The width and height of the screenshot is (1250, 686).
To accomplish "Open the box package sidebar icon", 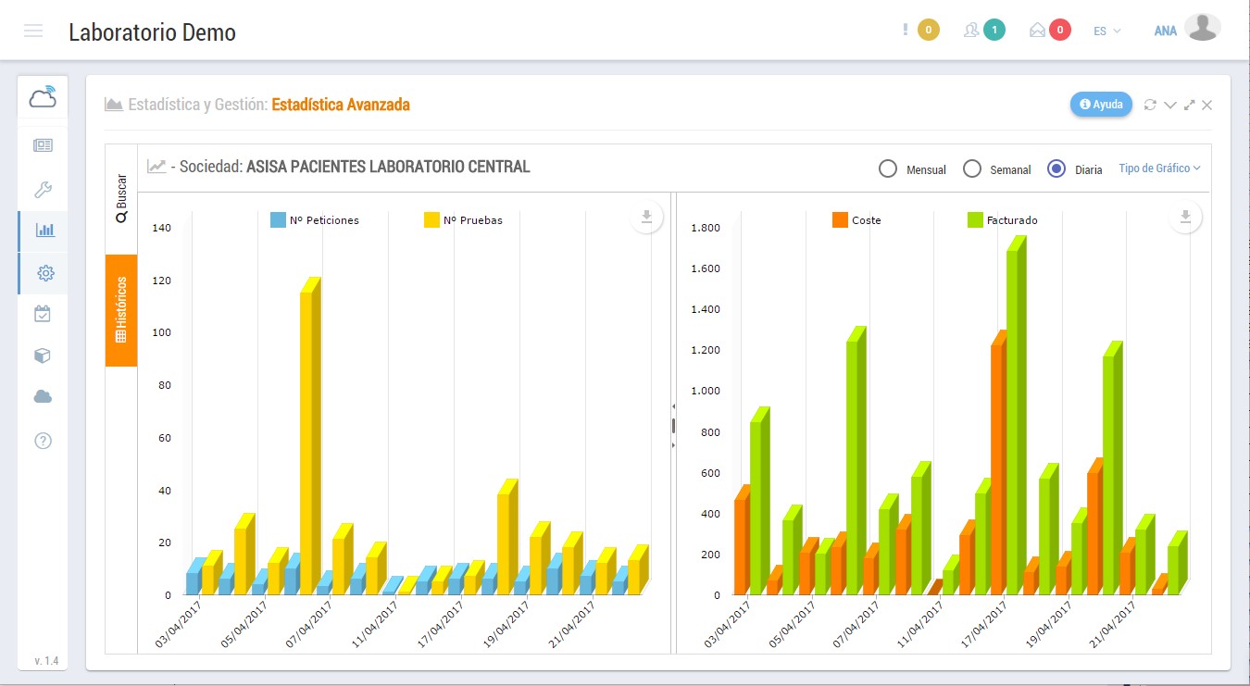I will [43, 355].
